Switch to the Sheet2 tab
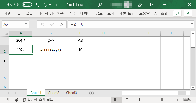This screenshot has height=103, width=196. pos(54,93)
